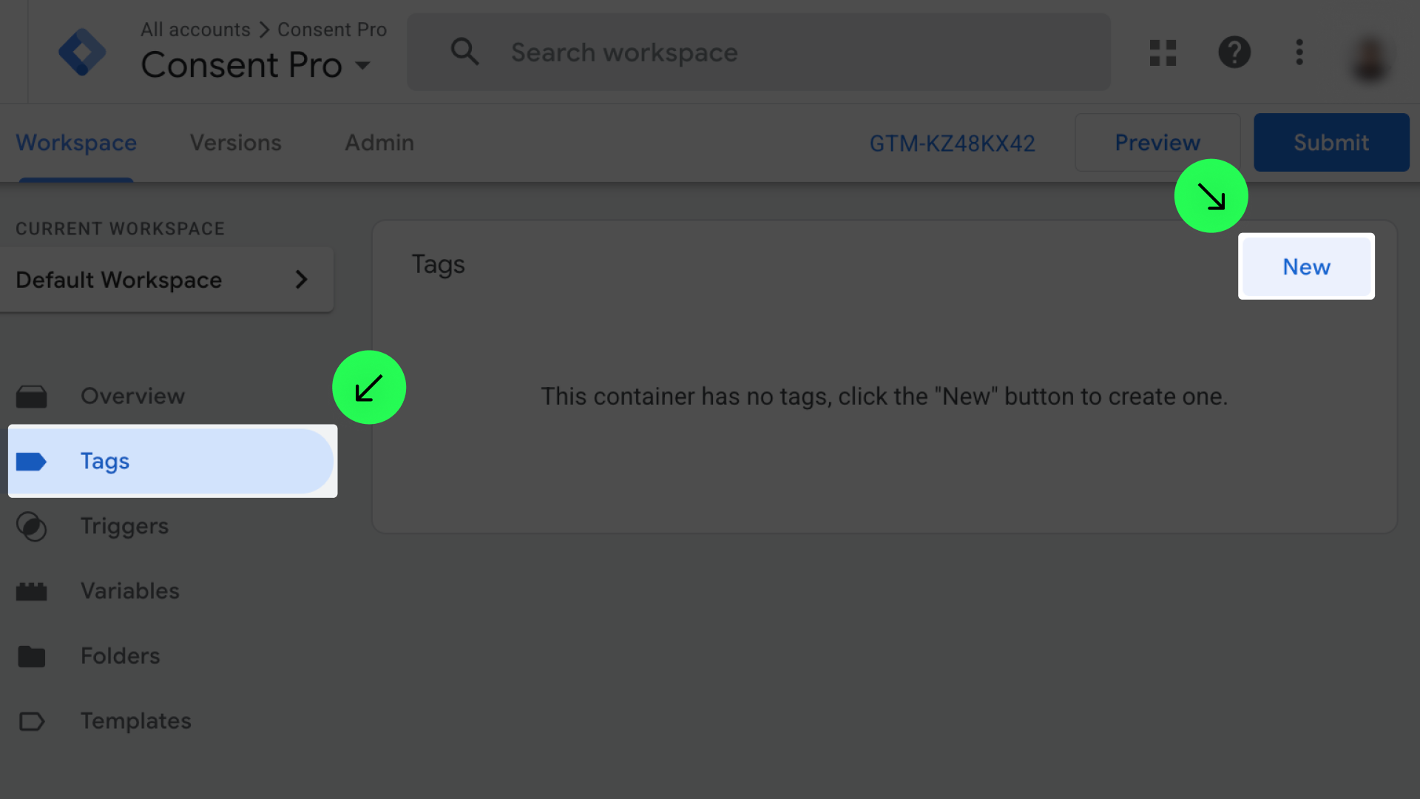
Task: Click the search magnifier in the workspace search
Action: coord(464,52)
